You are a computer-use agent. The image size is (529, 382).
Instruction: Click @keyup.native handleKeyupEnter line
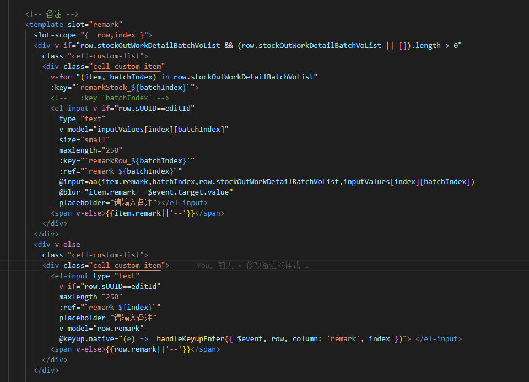coord(261,338)
